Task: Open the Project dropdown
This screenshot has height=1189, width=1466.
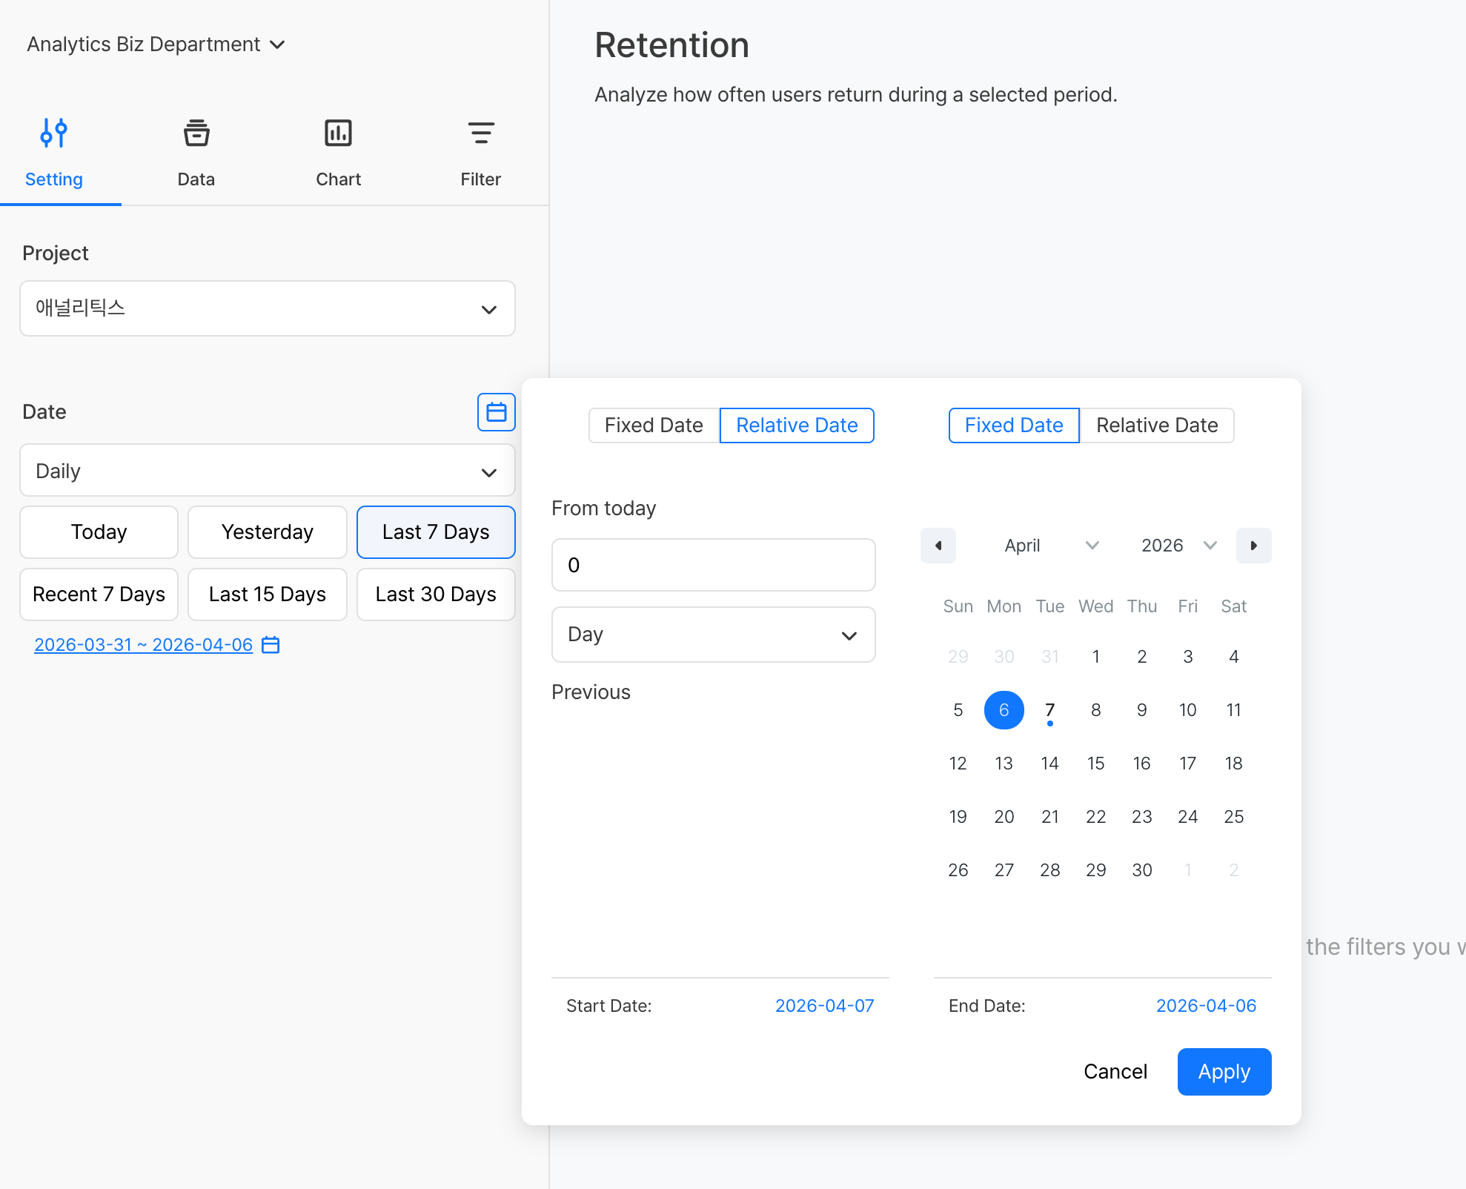Action: coord(267,308)
